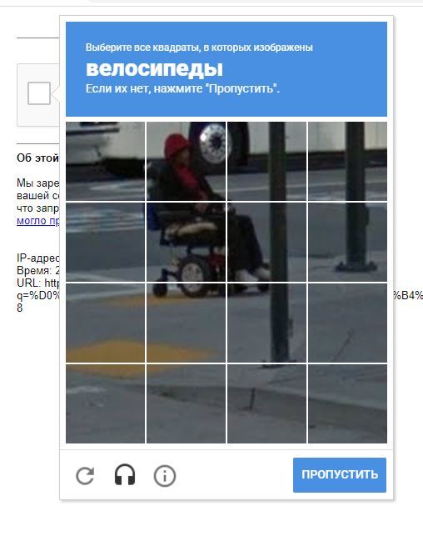The image size is (423, 541).
Task: Select the tile with the large yellow curb marking
Action: 106,323
